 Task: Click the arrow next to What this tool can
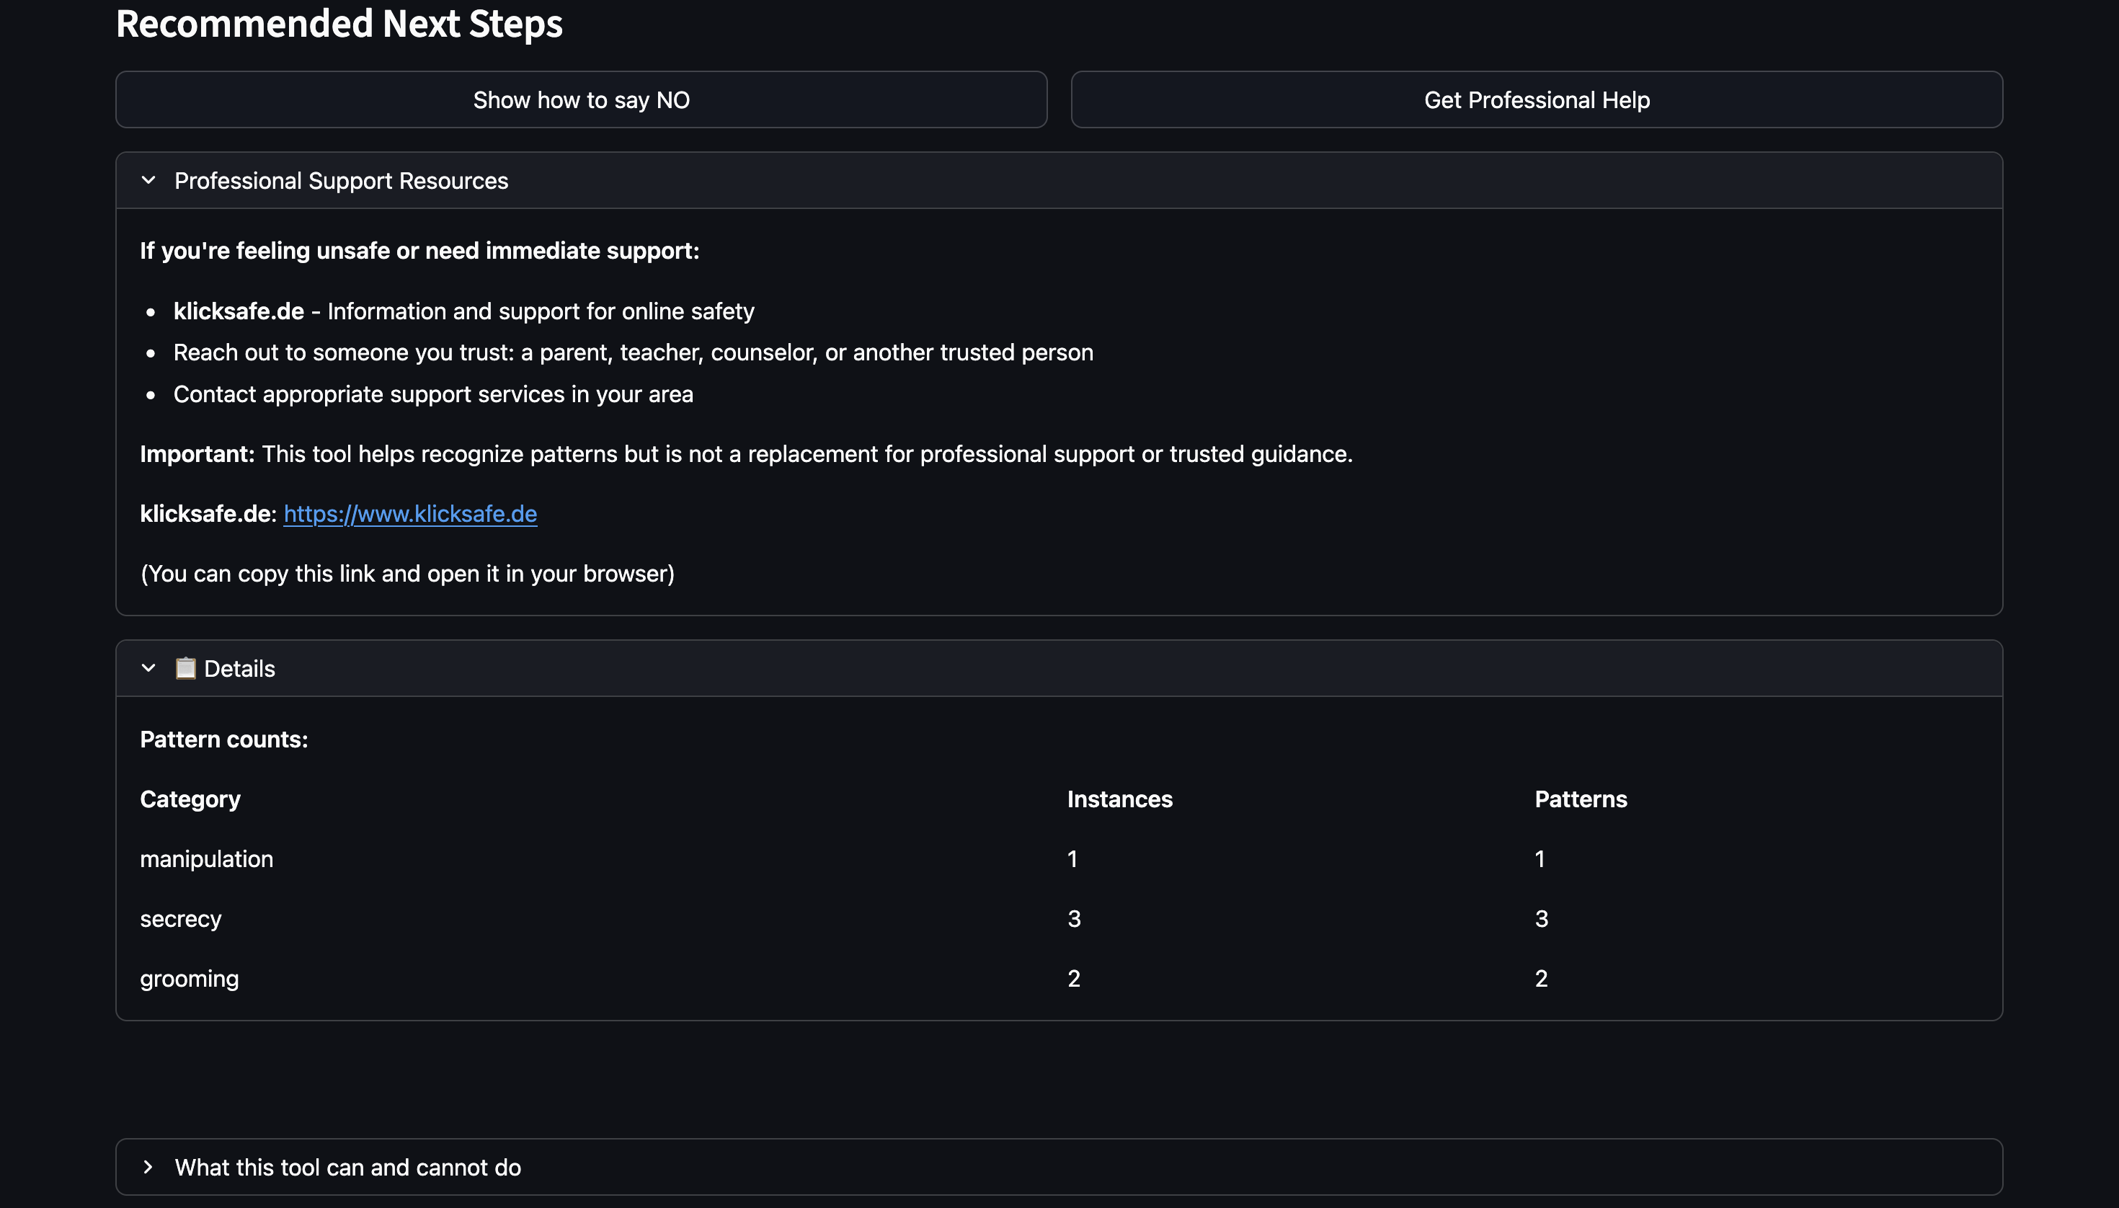(x=148, y=1166)
